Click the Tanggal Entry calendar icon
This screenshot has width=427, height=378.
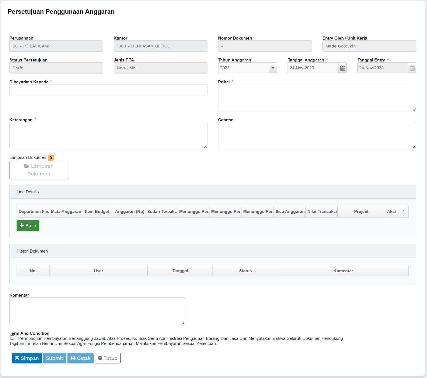point(412,68)
